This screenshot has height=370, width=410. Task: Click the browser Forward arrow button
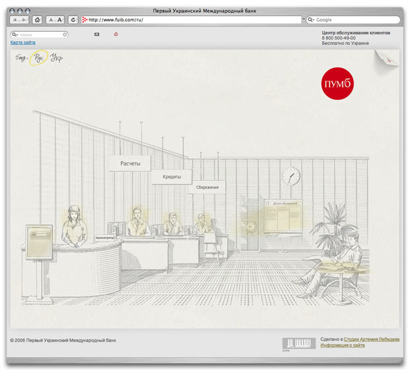click(24, 20)
